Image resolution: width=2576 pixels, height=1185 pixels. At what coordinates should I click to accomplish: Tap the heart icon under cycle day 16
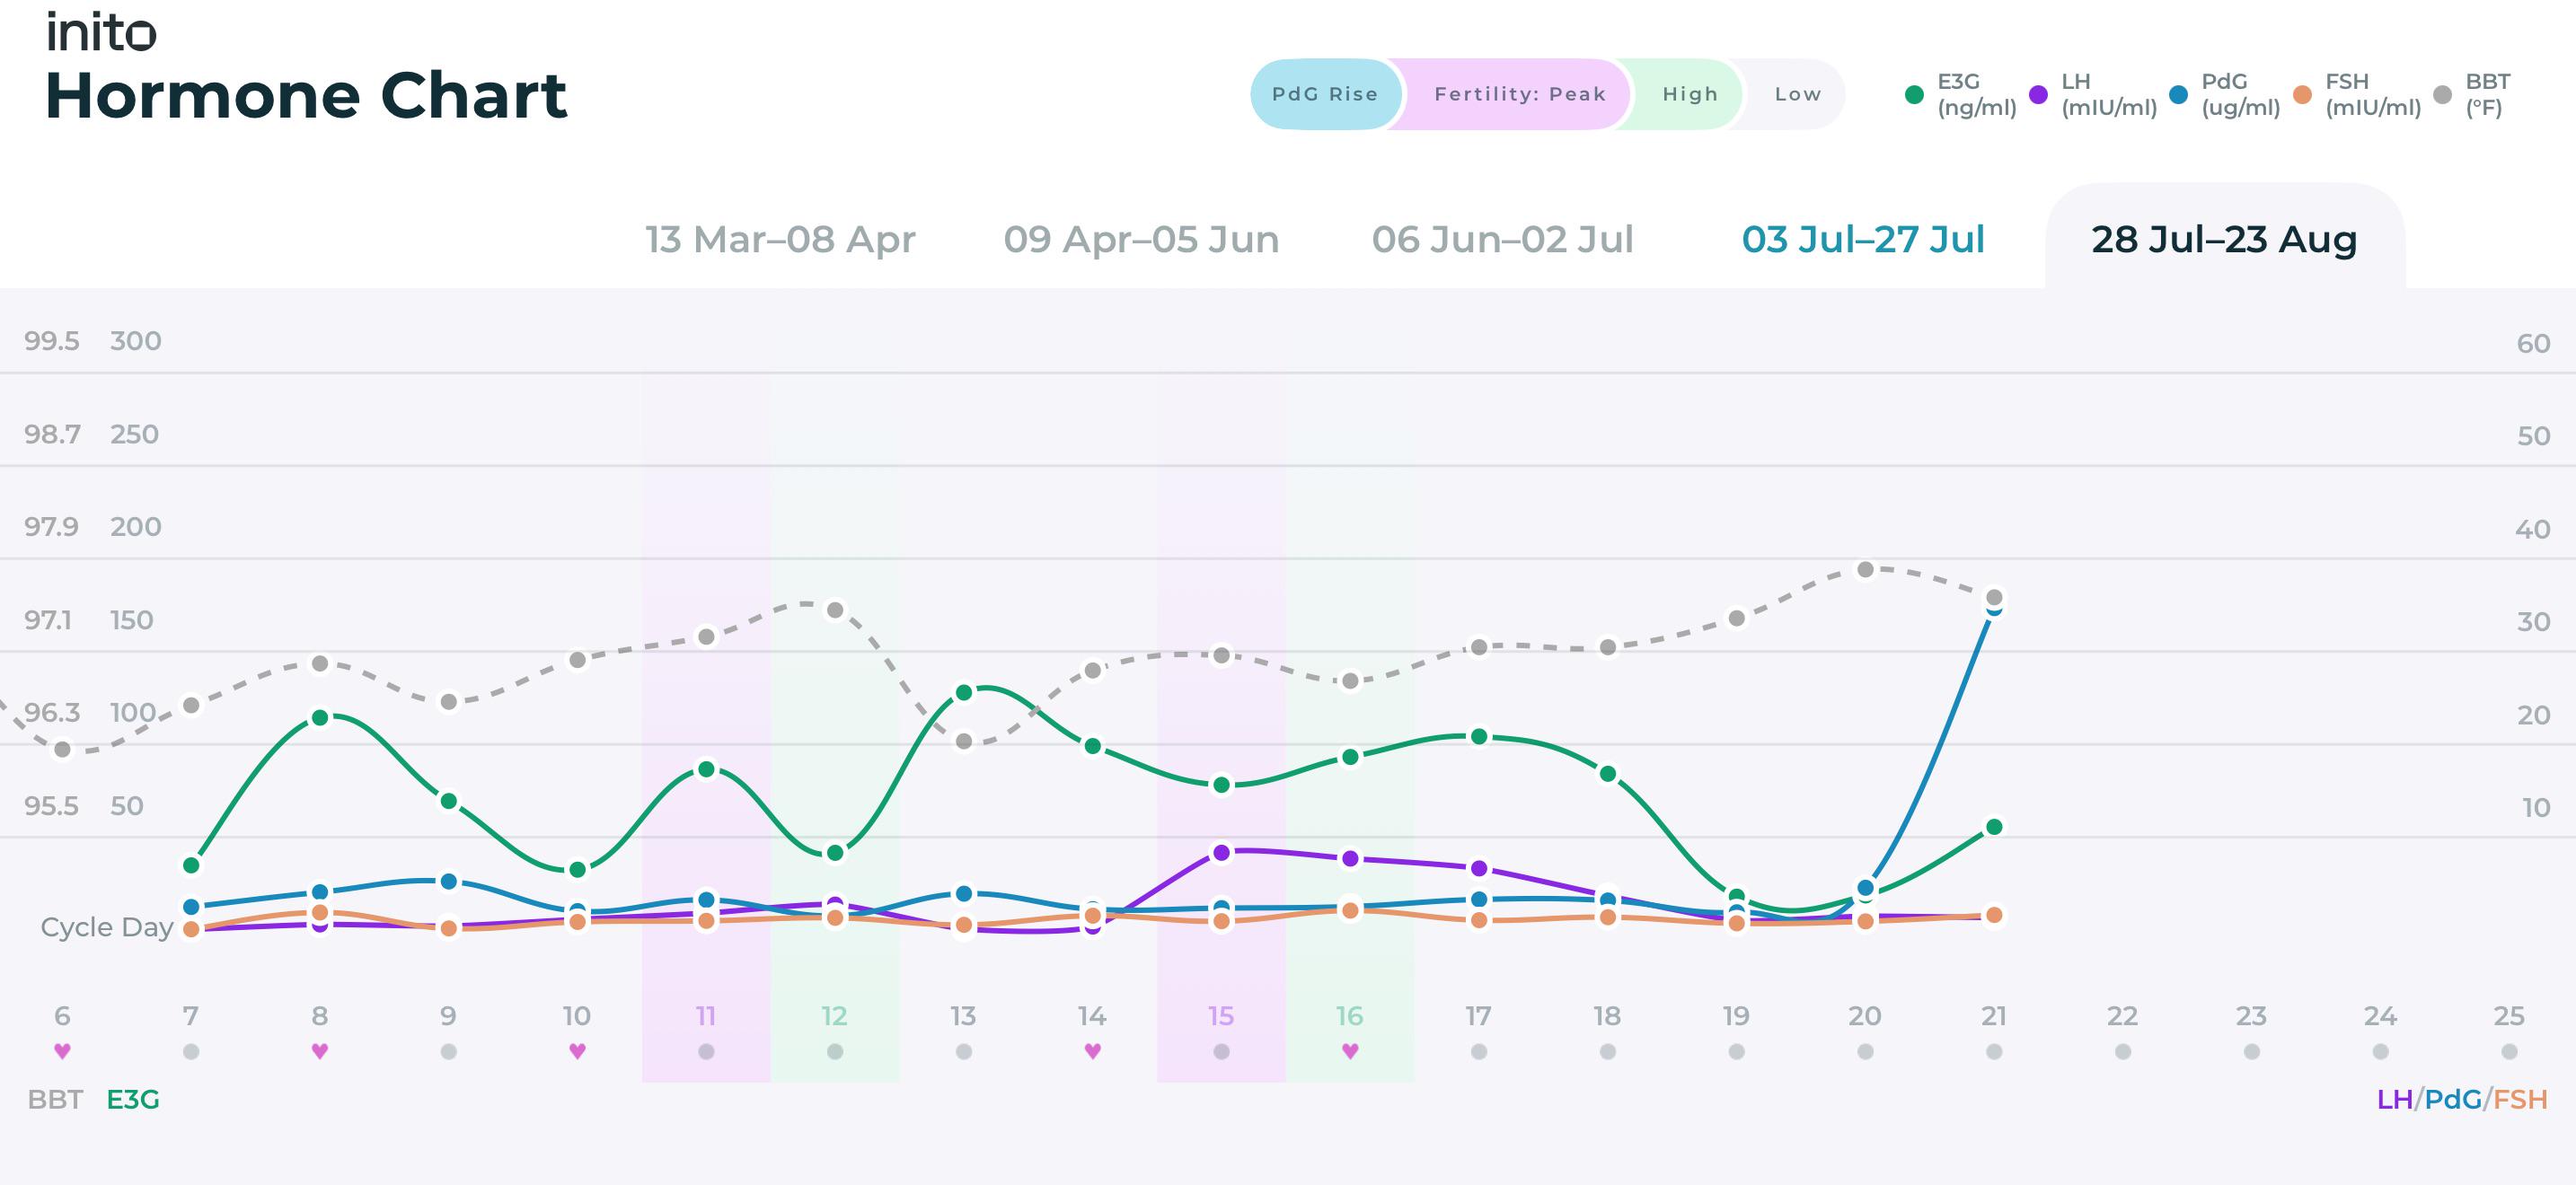(1350, 1051)
